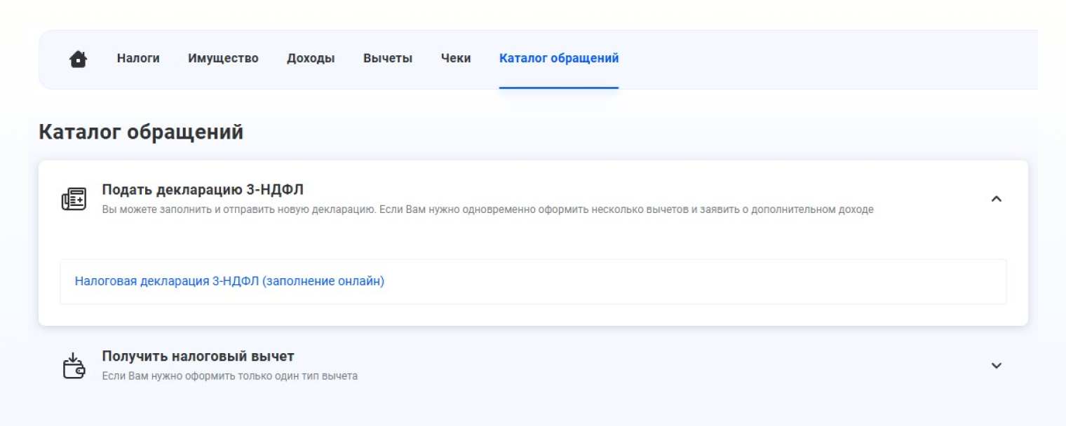Screen dimensions: 1066x426
Task: Expand the Получить налоговый вычет section
Action: tap(996, 366)
